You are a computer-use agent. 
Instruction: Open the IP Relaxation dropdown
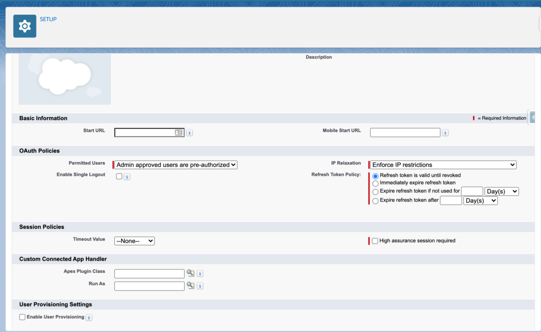[443, 164]
